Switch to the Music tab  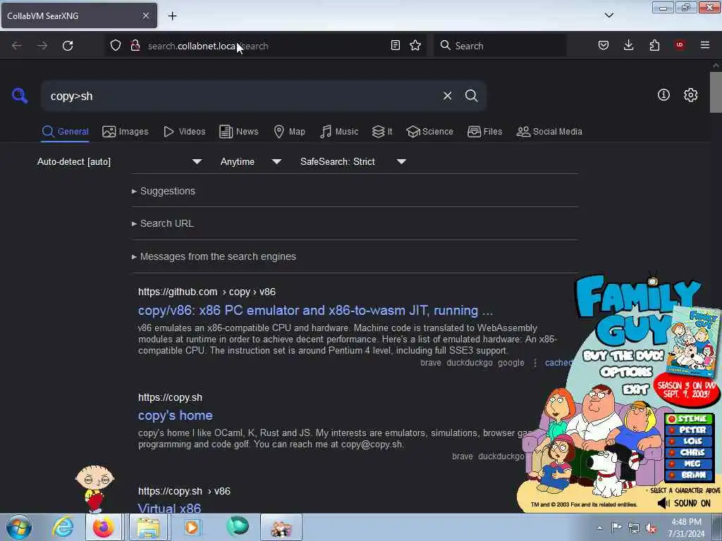[x=339, y=132]
